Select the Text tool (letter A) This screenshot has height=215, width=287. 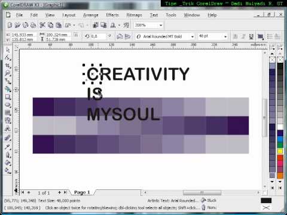coord(8,128)
